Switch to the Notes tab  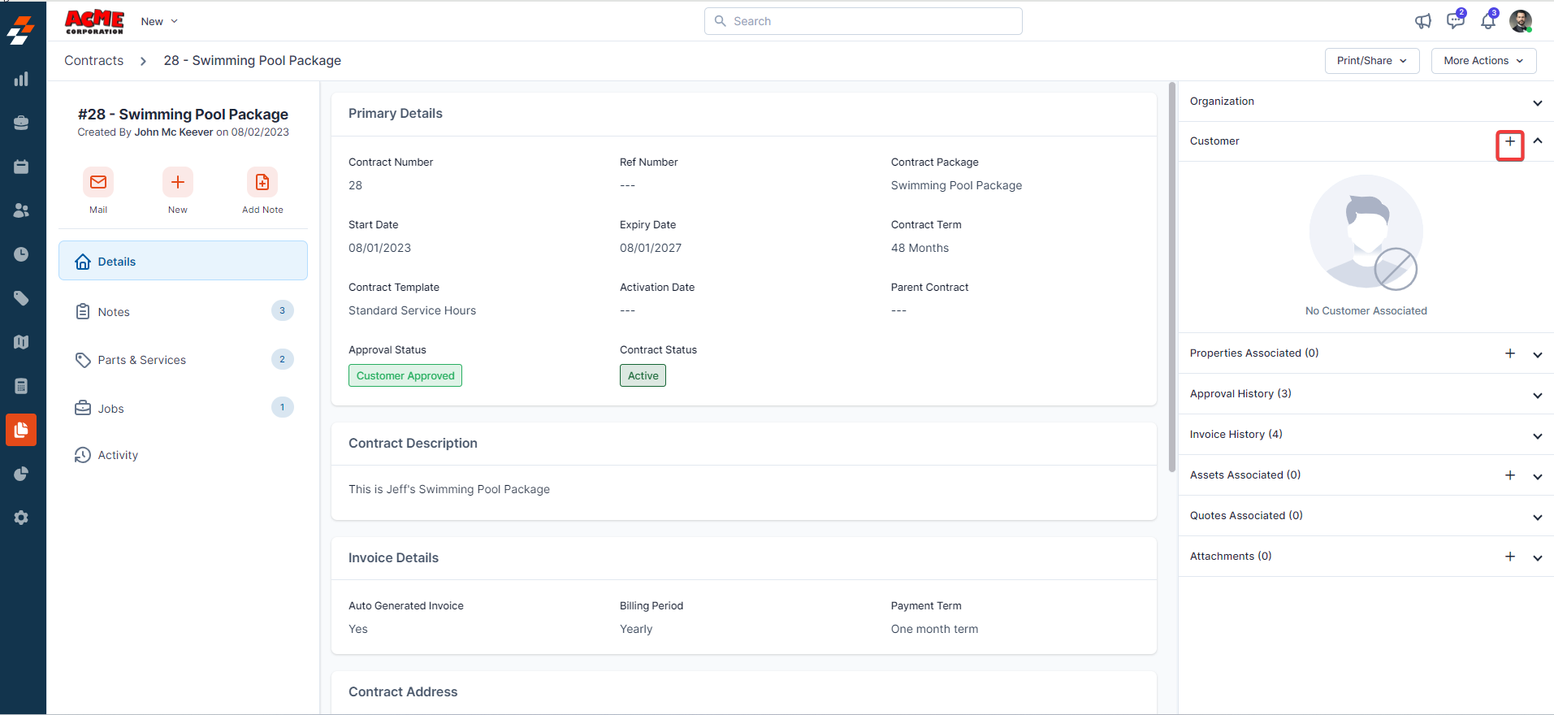(x=114, y=312)
